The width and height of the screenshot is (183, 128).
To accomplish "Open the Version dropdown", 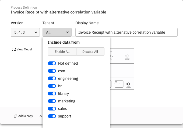I will coord(25,32).
